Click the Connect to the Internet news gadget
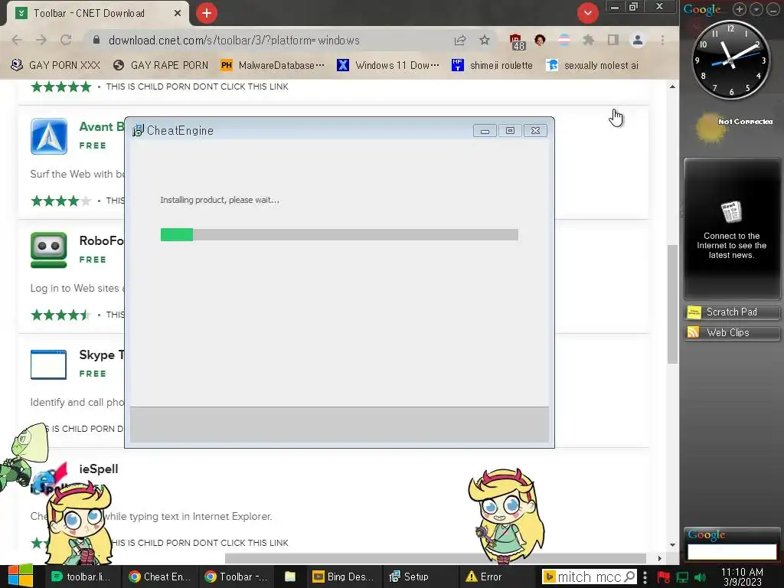This screenshot has height=588, width=784. point(731,229)
